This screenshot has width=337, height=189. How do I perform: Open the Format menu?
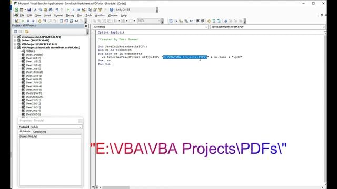point(58,15)
